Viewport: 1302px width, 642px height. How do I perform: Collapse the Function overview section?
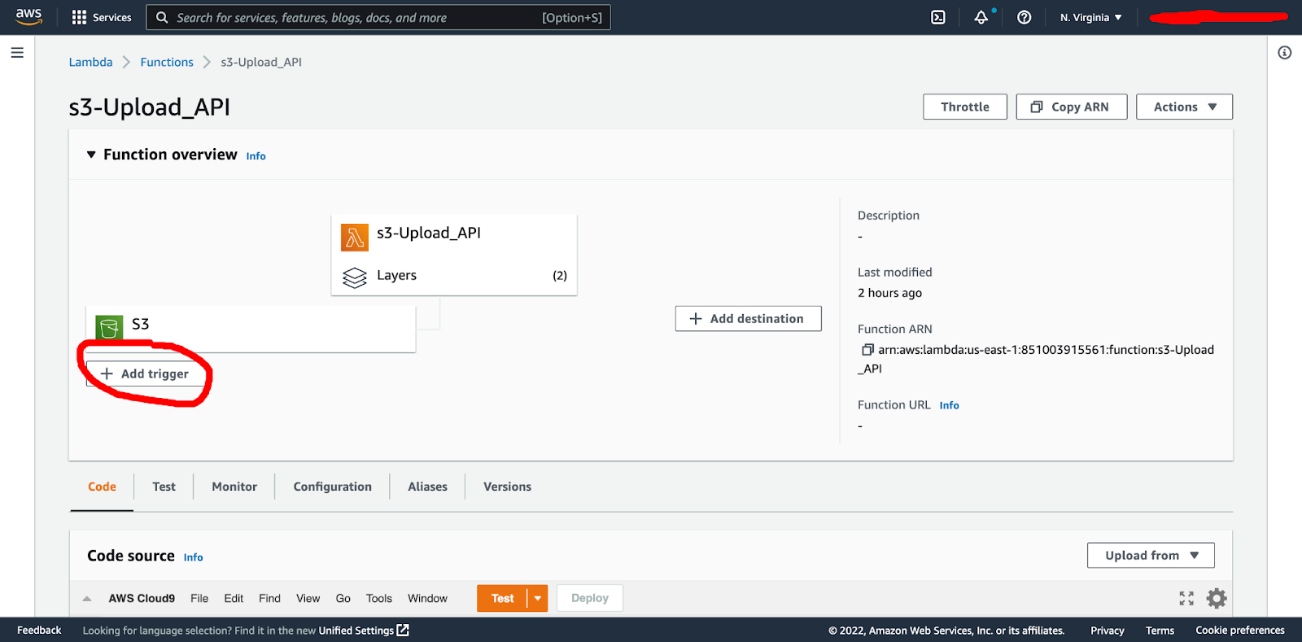click(x=91, y=155)
